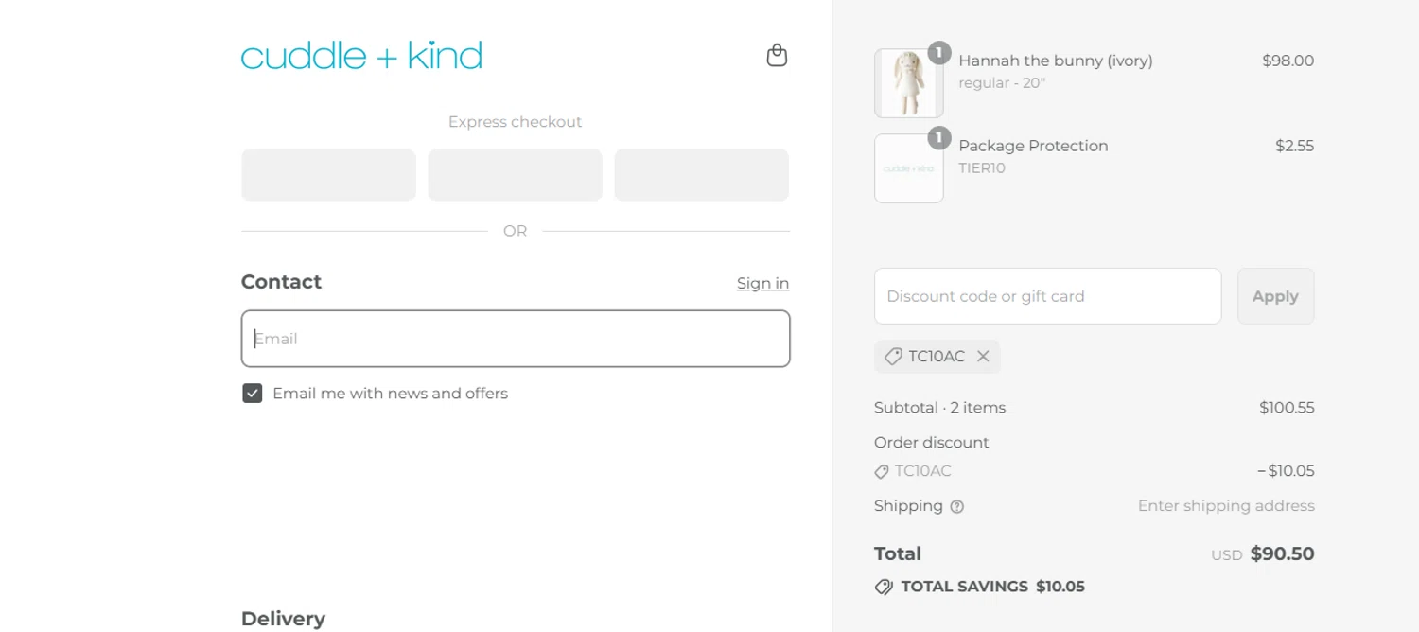Uncheck Email me with news and offers

tap(252, 394)
